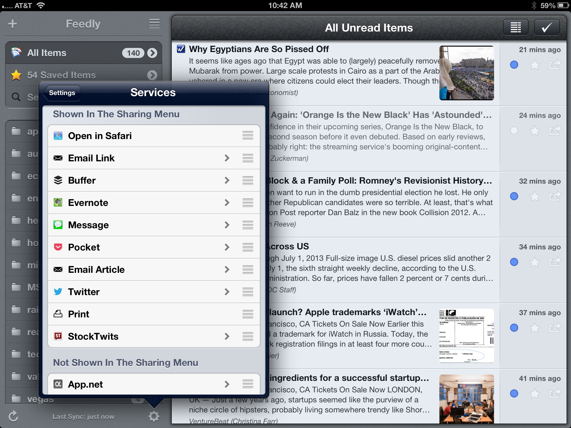Image resolution: width=571 pixels, height=428 pixels.
Task: Open the Why Egyptians Are So Pissed Off article
Action: point(259,49)
